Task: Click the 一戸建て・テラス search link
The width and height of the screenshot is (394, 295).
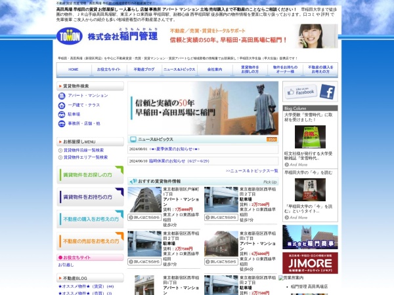Action: pos(84,105)
